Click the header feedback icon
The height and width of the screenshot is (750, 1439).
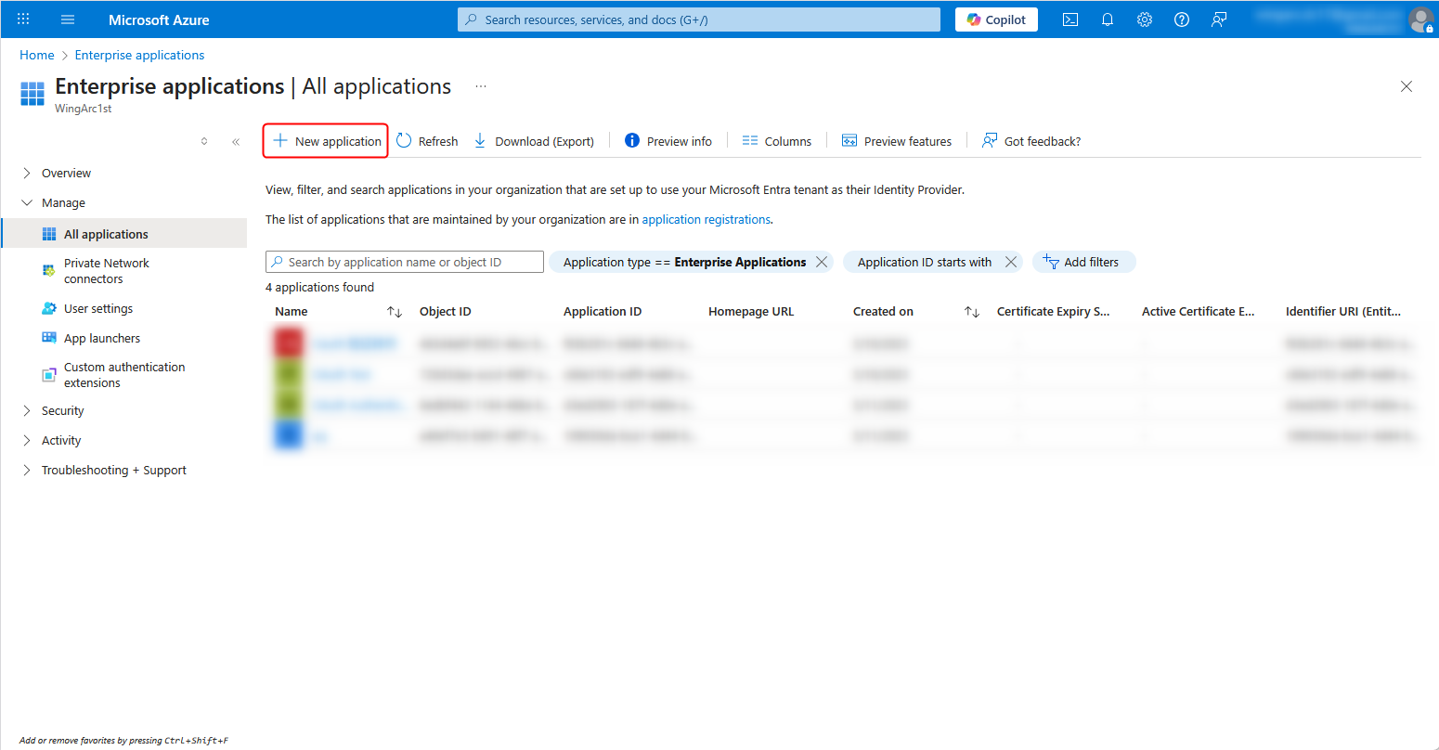[1219, 19]
